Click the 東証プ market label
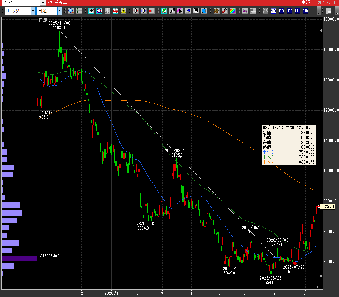The height and width of the screenshot is (297, 339). (x=307, y=3)
